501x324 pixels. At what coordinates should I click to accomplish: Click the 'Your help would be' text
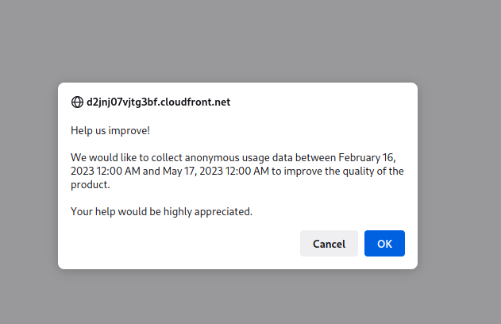(116, 211)
